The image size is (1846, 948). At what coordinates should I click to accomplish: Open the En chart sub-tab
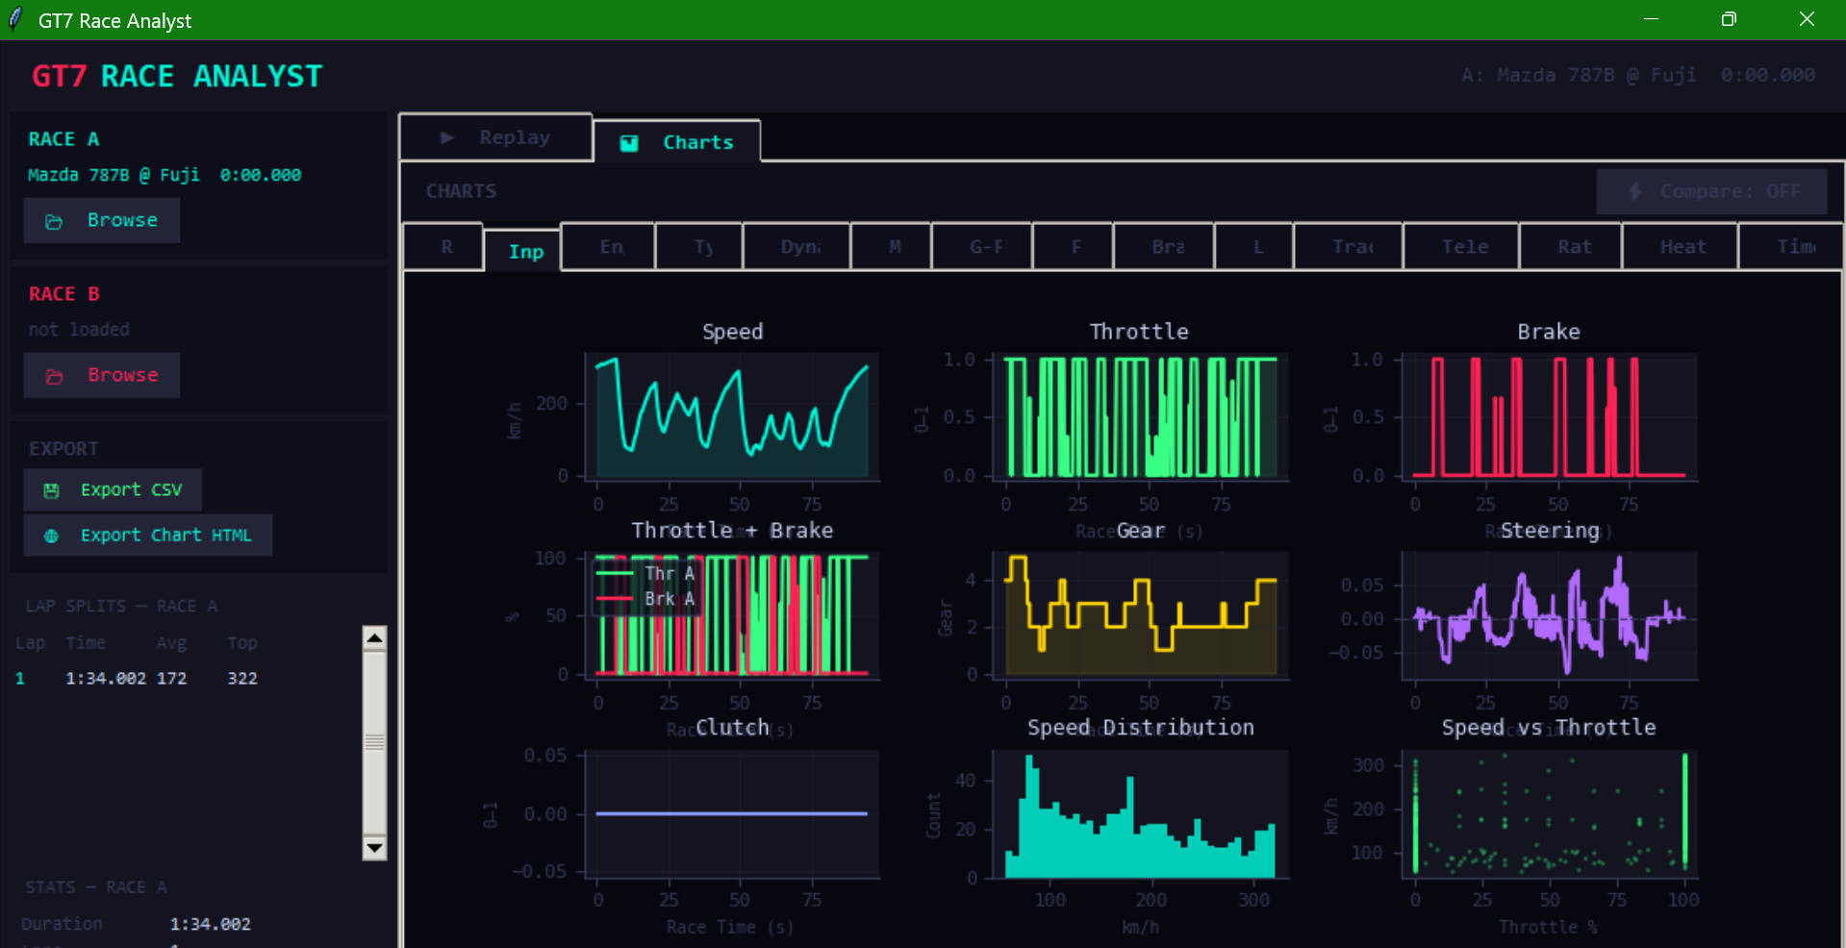point(610,247)
